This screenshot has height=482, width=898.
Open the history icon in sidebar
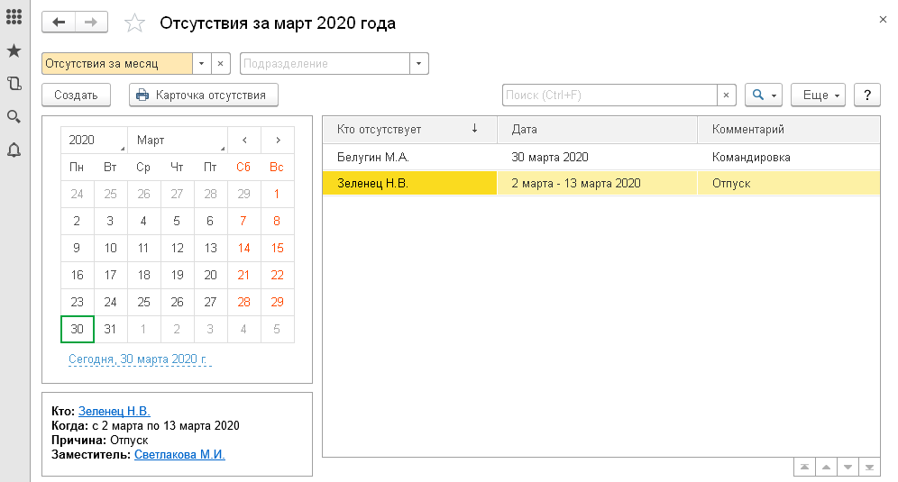click(x=14, y=84)
